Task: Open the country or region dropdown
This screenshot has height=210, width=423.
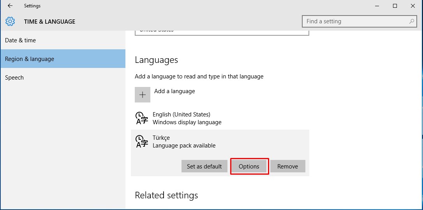Action: tap(222, 31)
